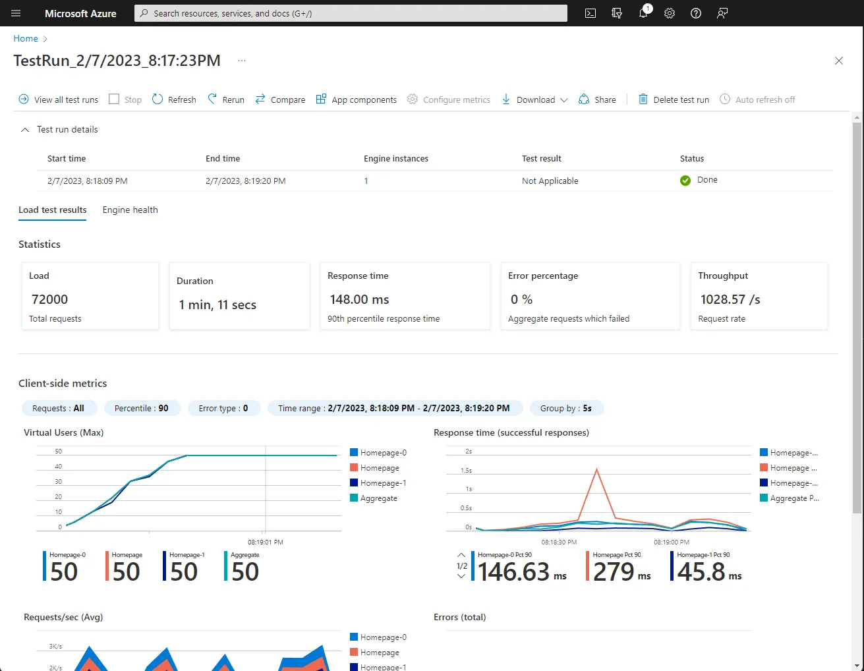Open Directories and subscriptions filter icon
This screenshot has width=864, height=671.
(x=617, y=13)
